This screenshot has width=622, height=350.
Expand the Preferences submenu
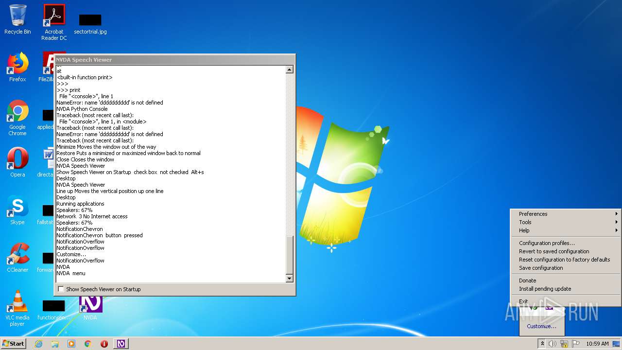click(566, 214)
